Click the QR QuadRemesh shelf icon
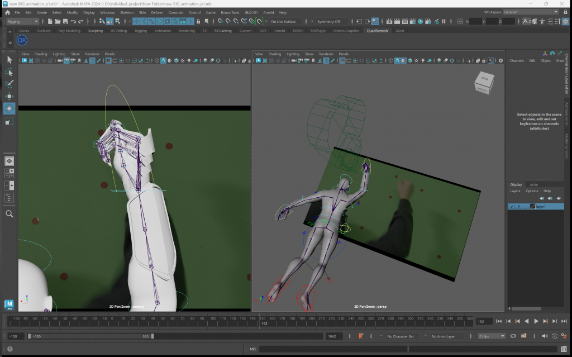Screen dimensions: 572x357 [22, 40]
